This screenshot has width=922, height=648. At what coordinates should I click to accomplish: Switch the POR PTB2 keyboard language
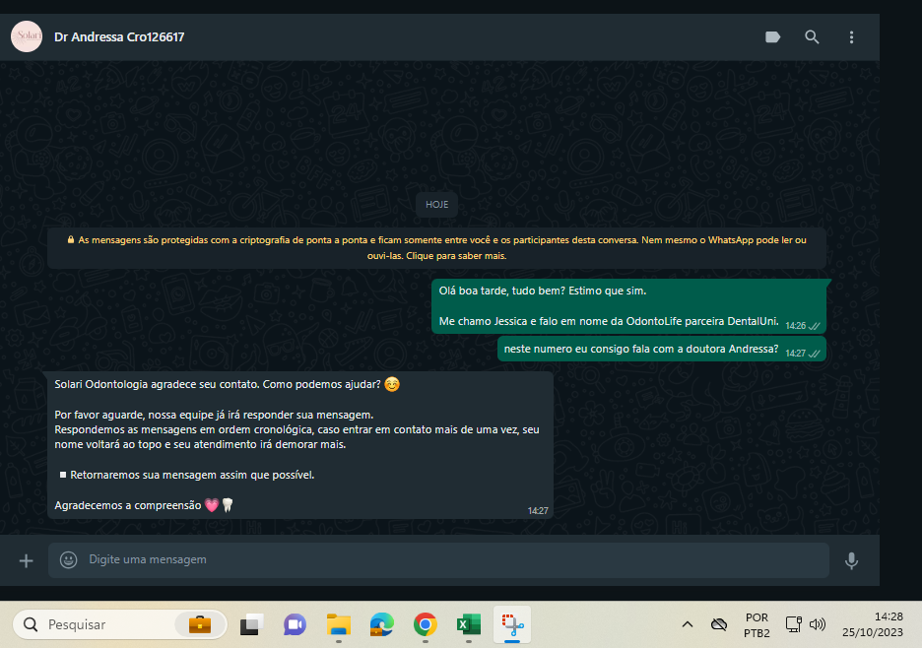[757, 625]
